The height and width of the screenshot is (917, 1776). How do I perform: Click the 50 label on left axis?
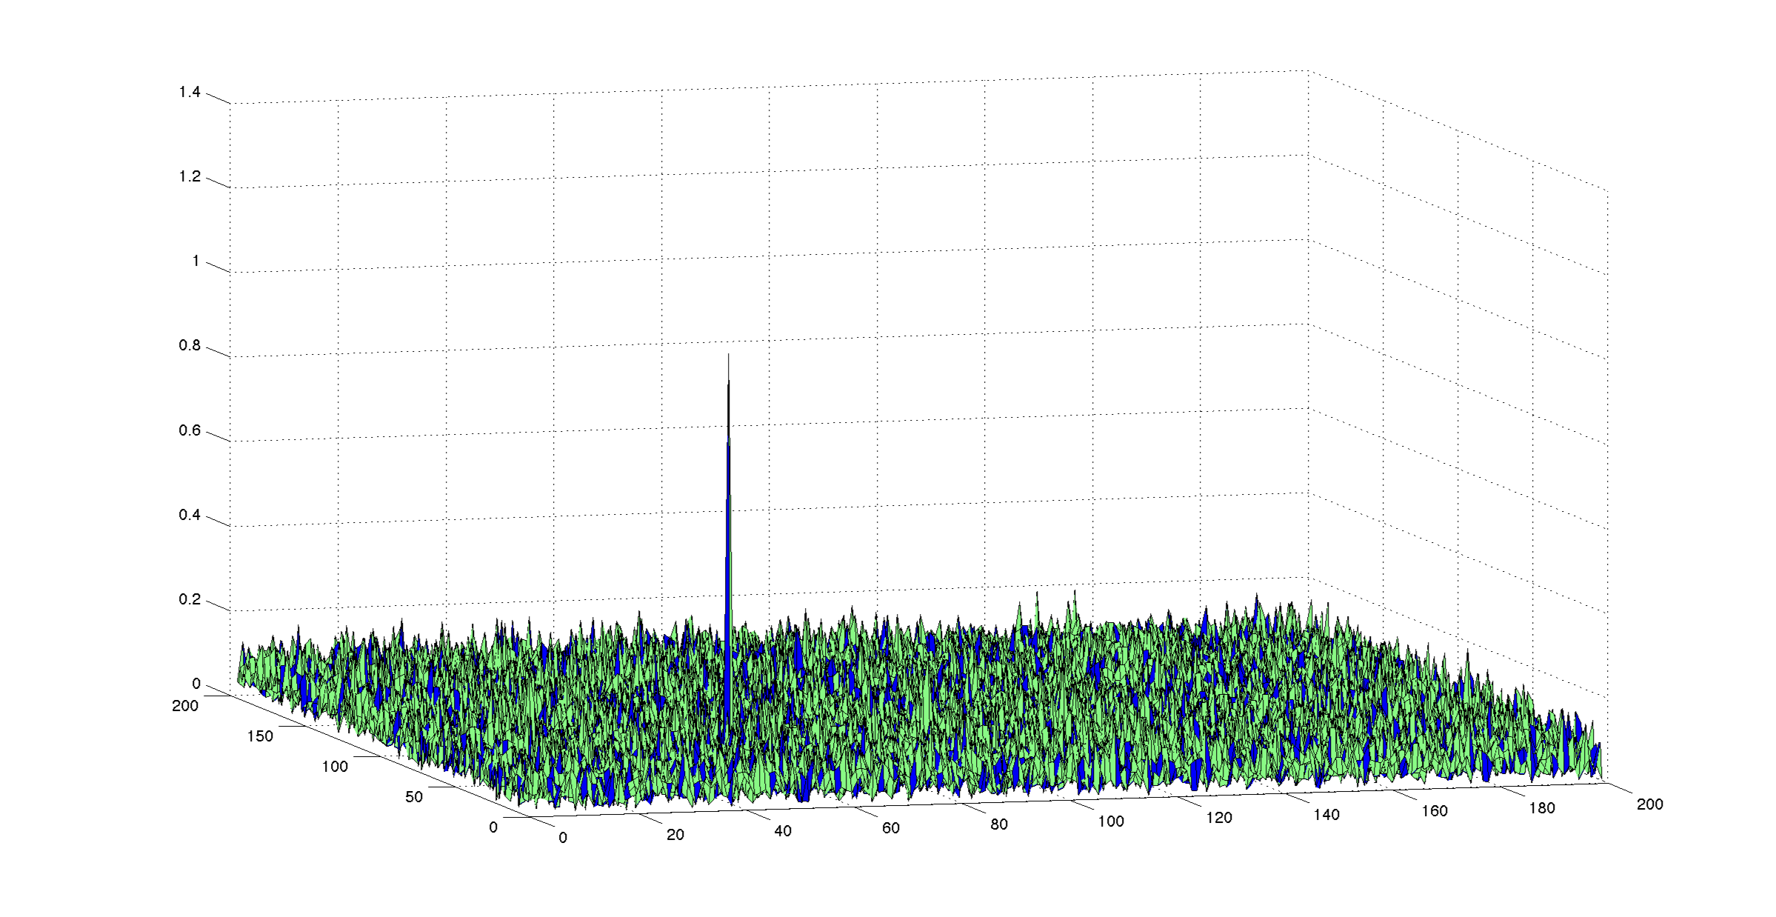[414, 797]
